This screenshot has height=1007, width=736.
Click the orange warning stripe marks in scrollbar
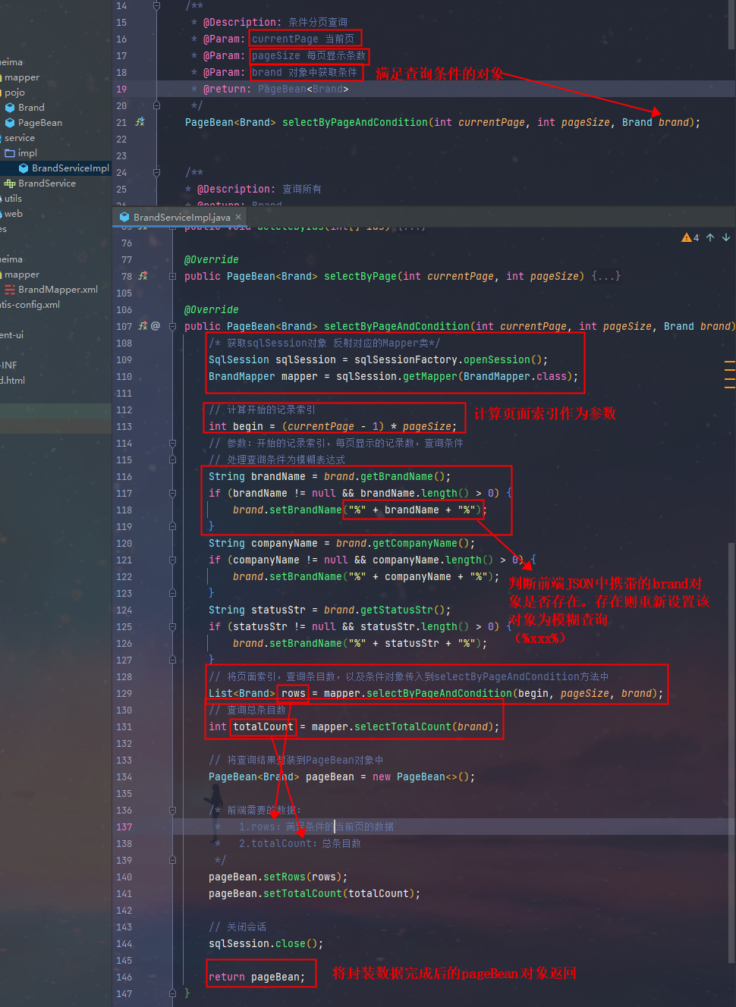point(730,375)
